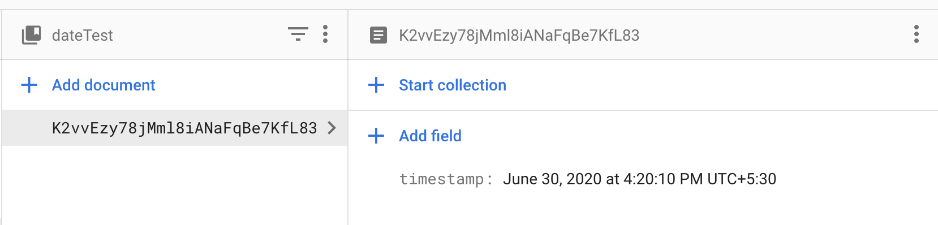The height and width of the screenshot is (225, 938).
Task: Edit the June 30, 2020 timestamp value
Action: [639, 179]
